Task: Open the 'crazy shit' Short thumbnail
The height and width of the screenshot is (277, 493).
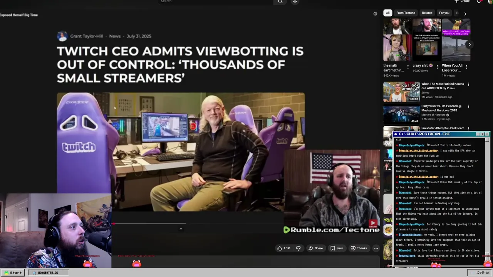Action: click(x=426, y=40)
